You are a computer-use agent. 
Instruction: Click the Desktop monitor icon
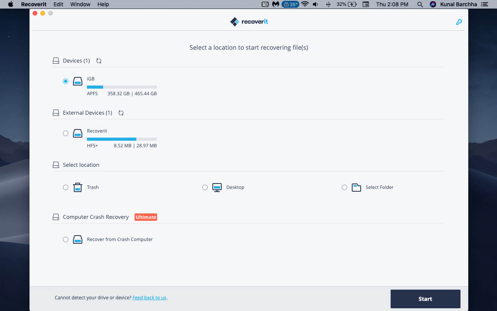[x=217, y=187]
